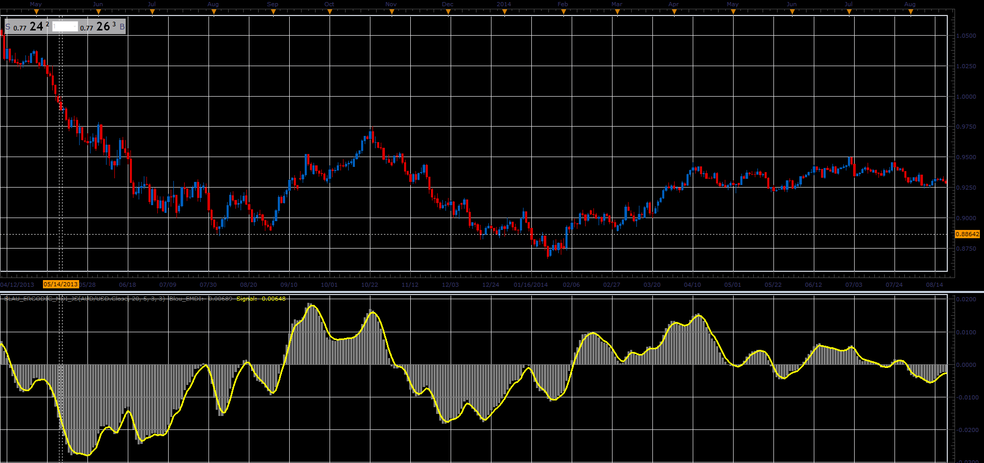Click the orange 0.88642 price tag

pyautogui.click(x=967, y=234)
